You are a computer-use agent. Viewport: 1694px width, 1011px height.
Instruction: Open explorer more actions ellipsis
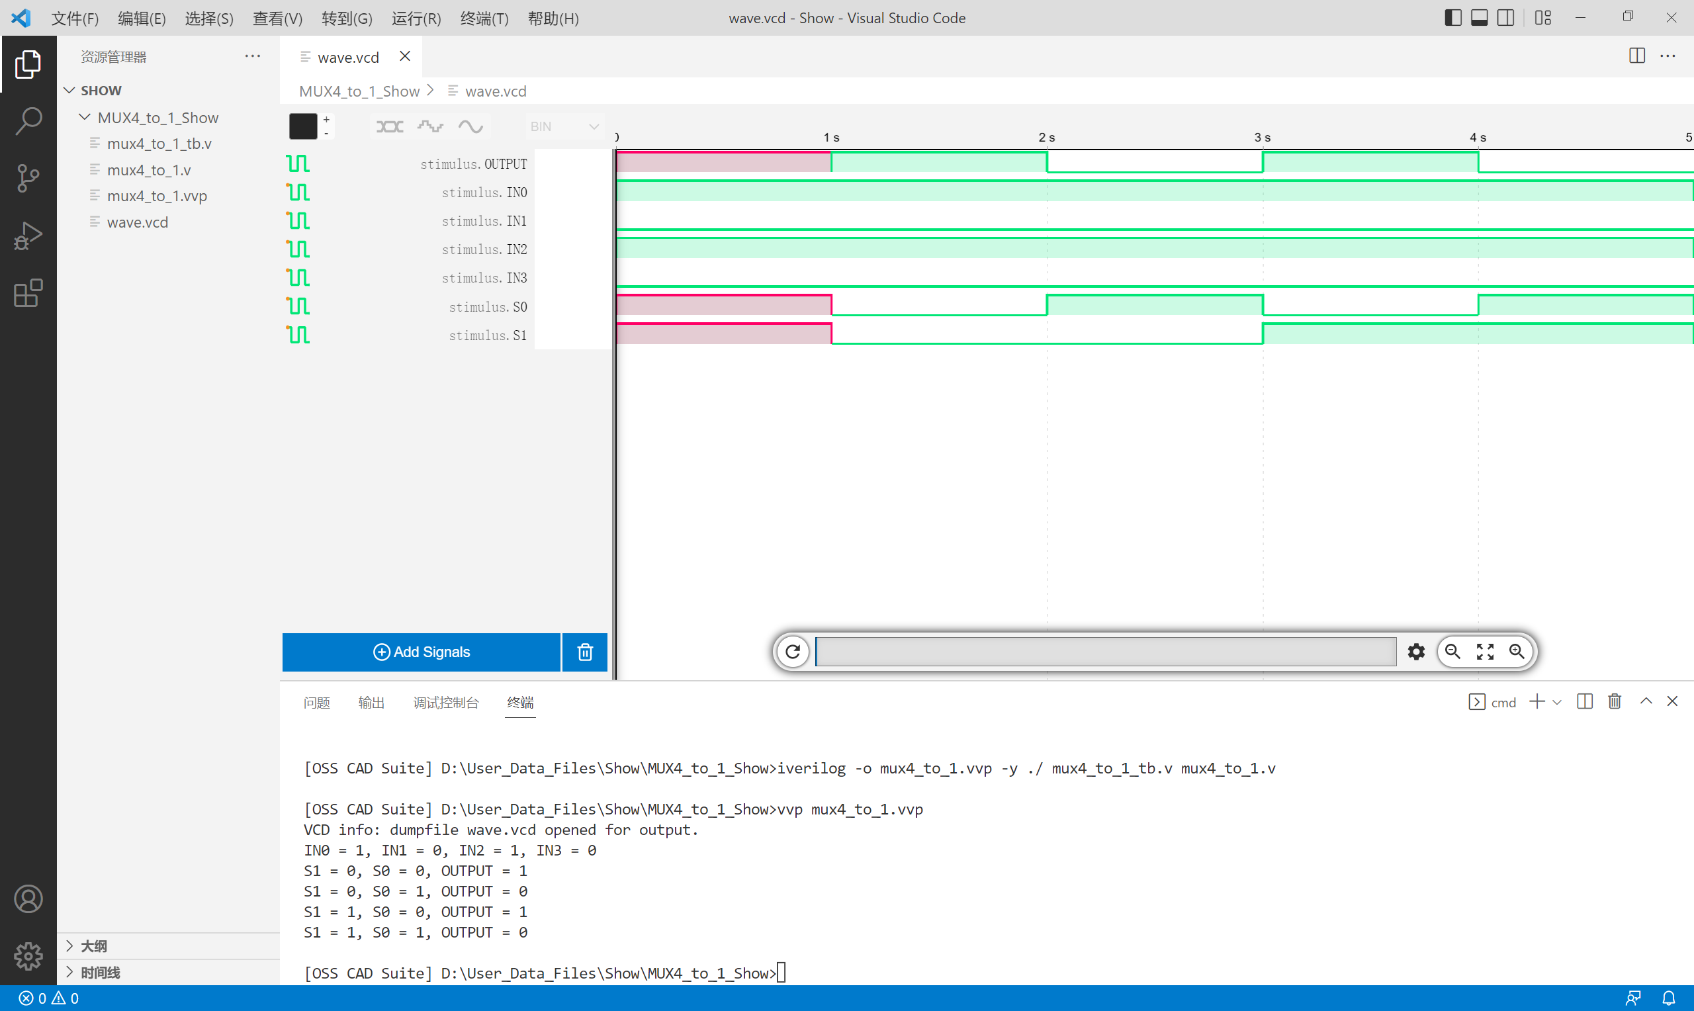(x=253, y=56)
